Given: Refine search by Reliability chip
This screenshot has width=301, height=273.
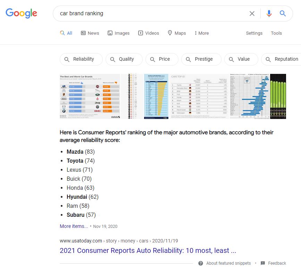Looking at the screenshot, I should pyautogui.click(x=81, y=59).
